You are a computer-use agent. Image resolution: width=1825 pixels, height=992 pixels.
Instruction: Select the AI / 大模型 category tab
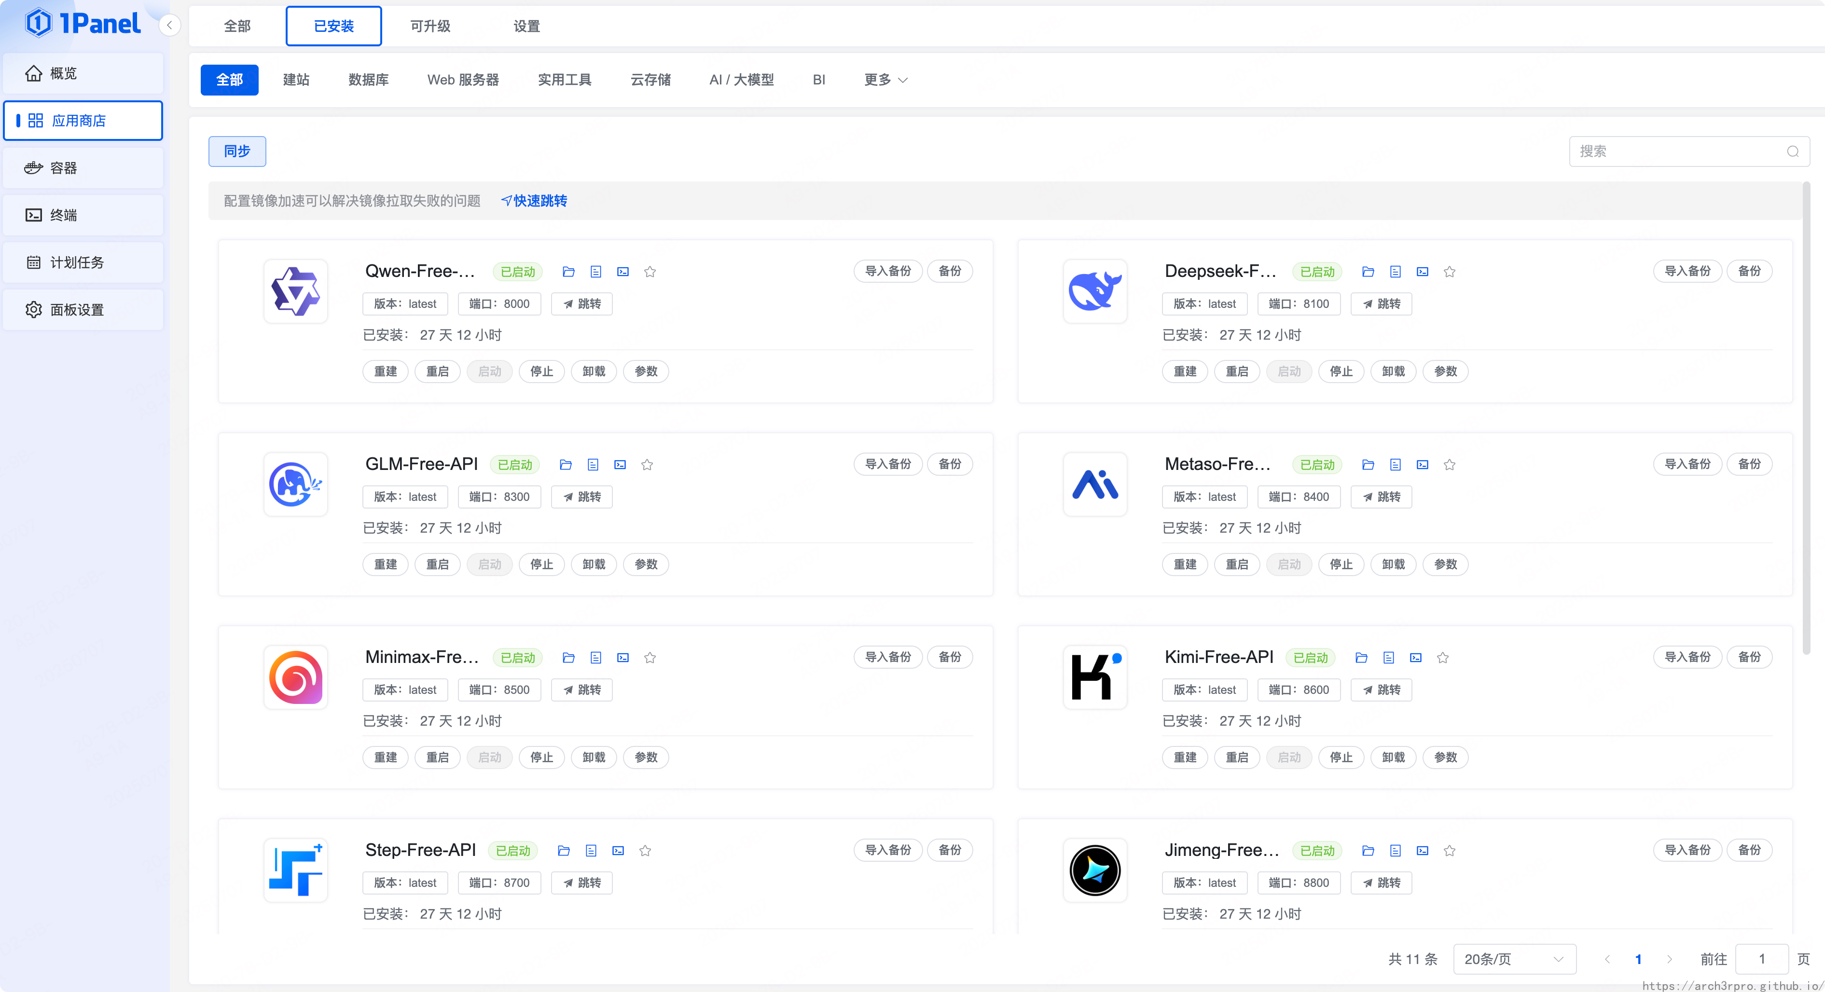[741, 79]
